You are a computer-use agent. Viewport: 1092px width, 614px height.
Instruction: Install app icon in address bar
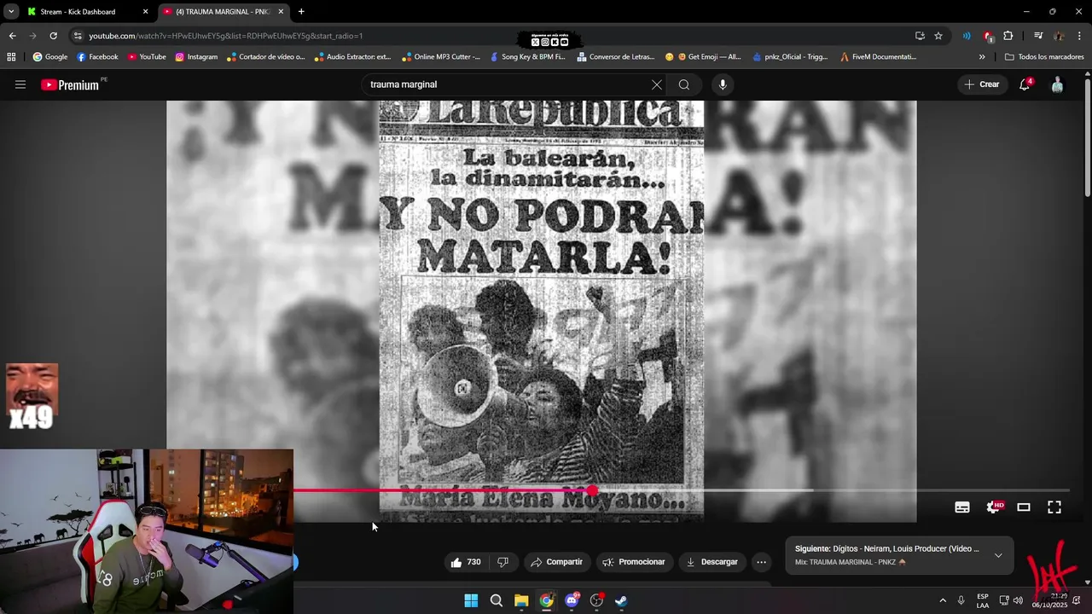tap(920, 36)
